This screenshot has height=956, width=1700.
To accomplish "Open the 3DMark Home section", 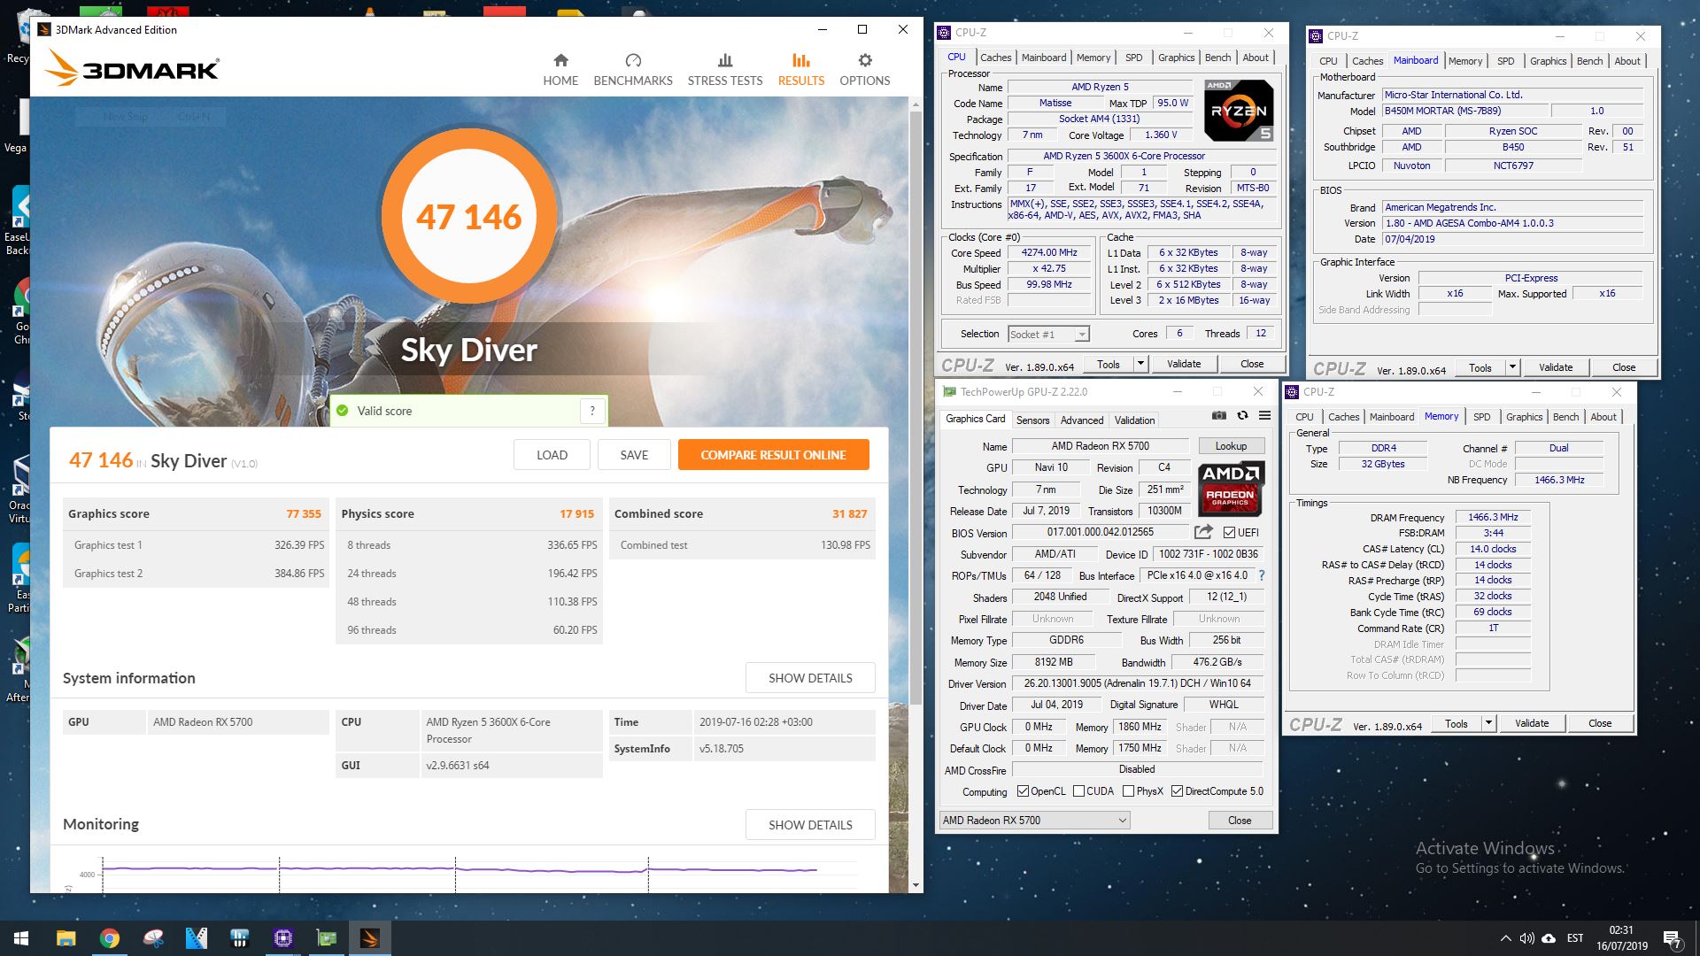I will (560, 70).
